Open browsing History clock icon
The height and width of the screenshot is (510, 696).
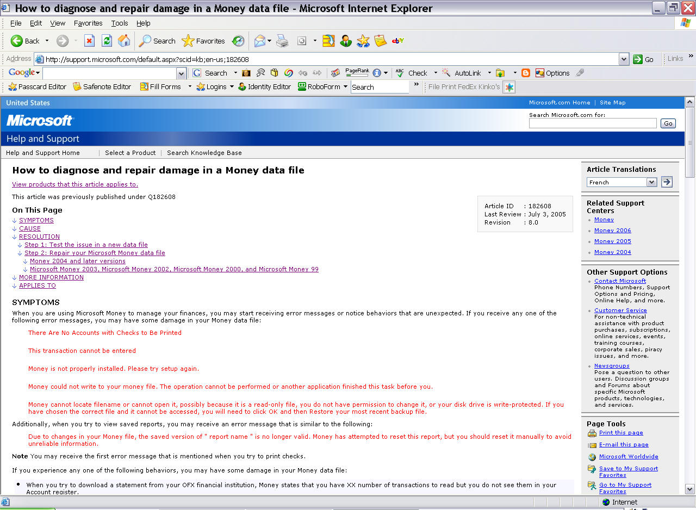[x=238, y=41]
